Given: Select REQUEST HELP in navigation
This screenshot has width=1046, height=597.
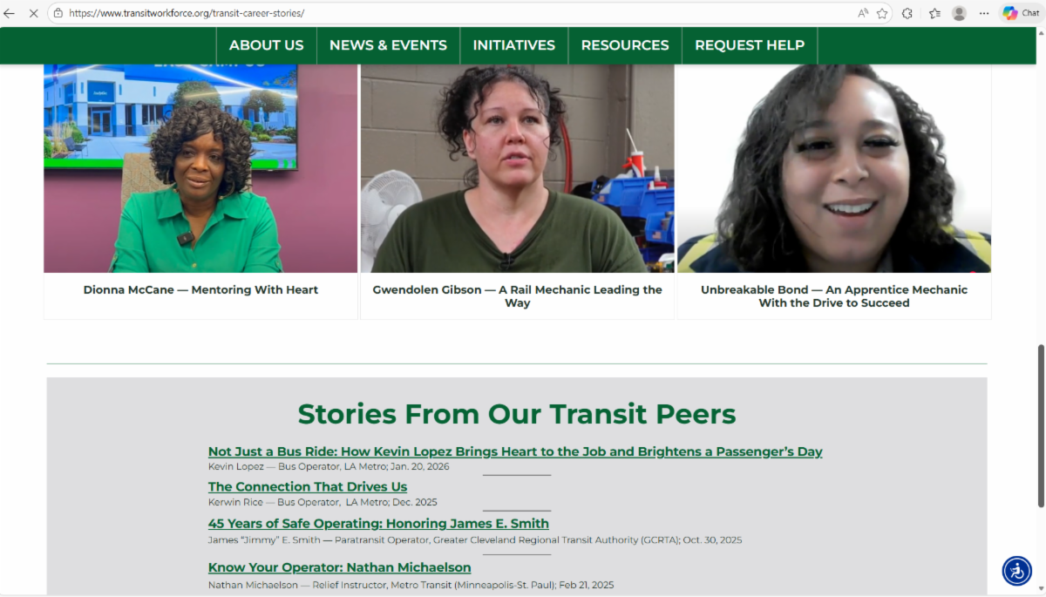Looking at the screenshot, I should (x=750, y=45).
